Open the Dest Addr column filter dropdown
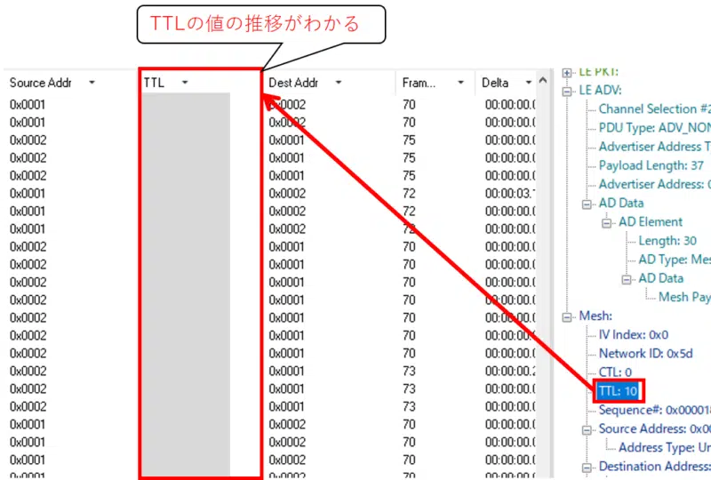The image size is (711, 480). pyautogui.click(x=339, y=83)
